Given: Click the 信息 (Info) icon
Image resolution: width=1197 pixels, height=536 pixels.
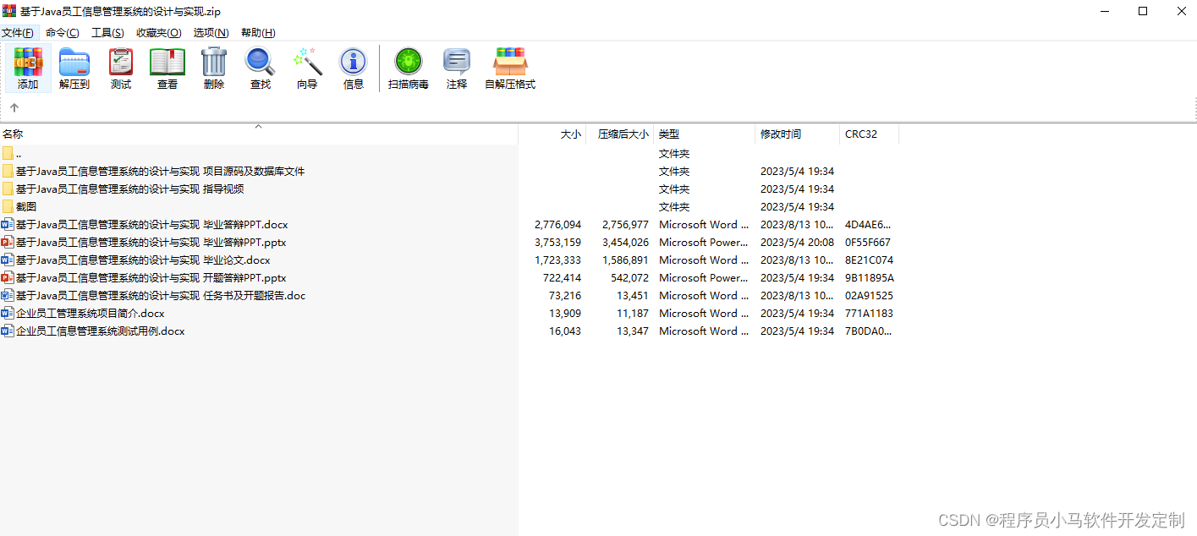Looking at the screenshot, I should point(353,68).
